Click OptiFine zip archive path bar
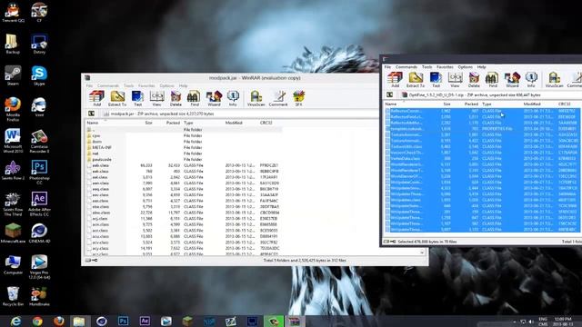 (490, 94)
